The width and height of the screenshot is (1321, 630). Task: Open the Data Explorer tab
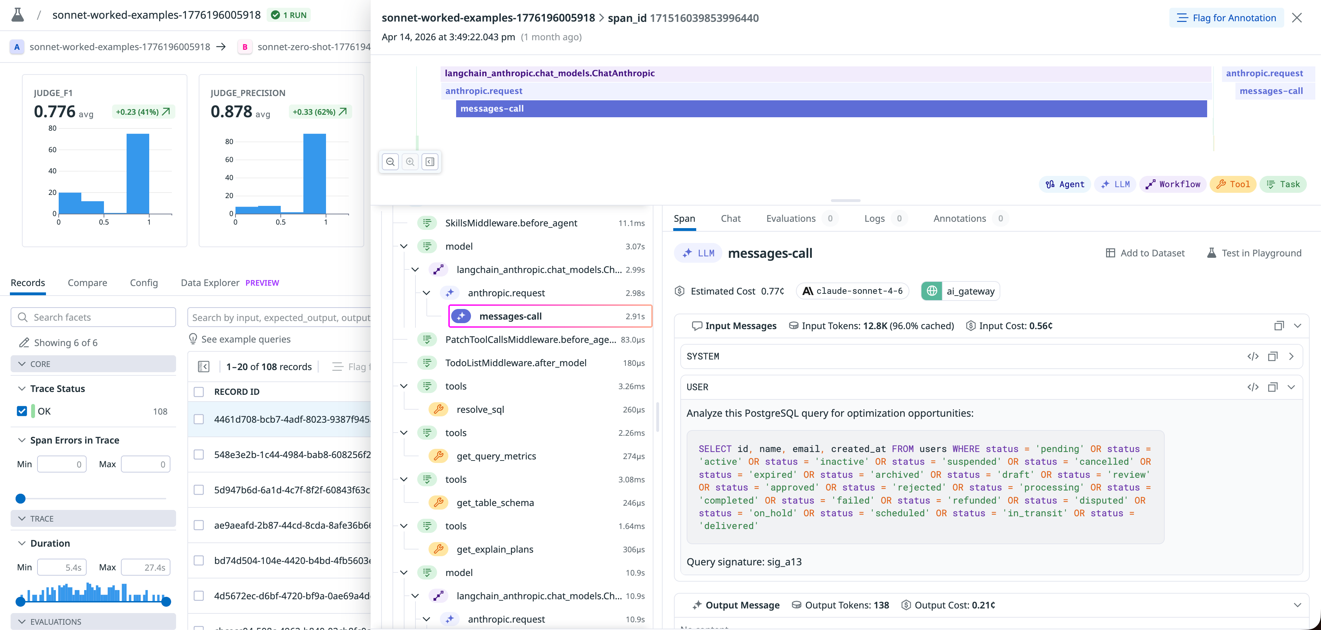click(230, 283)
